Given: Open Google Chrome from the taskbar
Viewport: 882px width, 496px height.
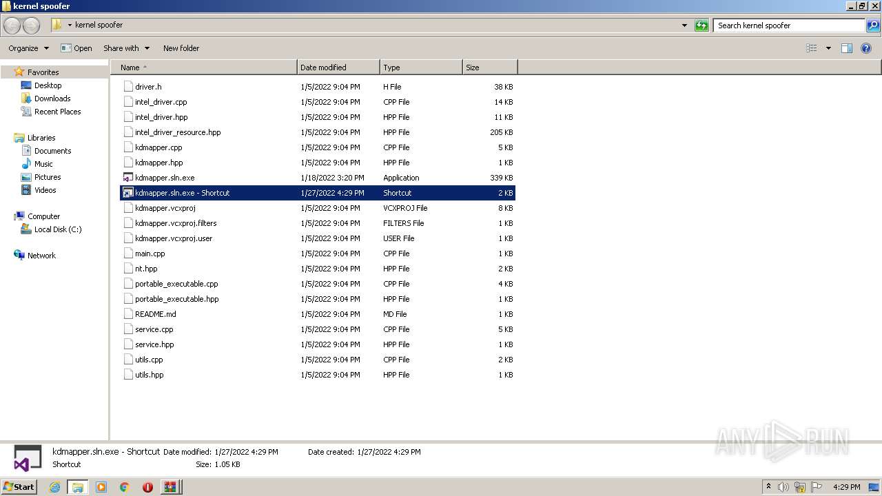Looking at the screenshot, I should 125,487.
